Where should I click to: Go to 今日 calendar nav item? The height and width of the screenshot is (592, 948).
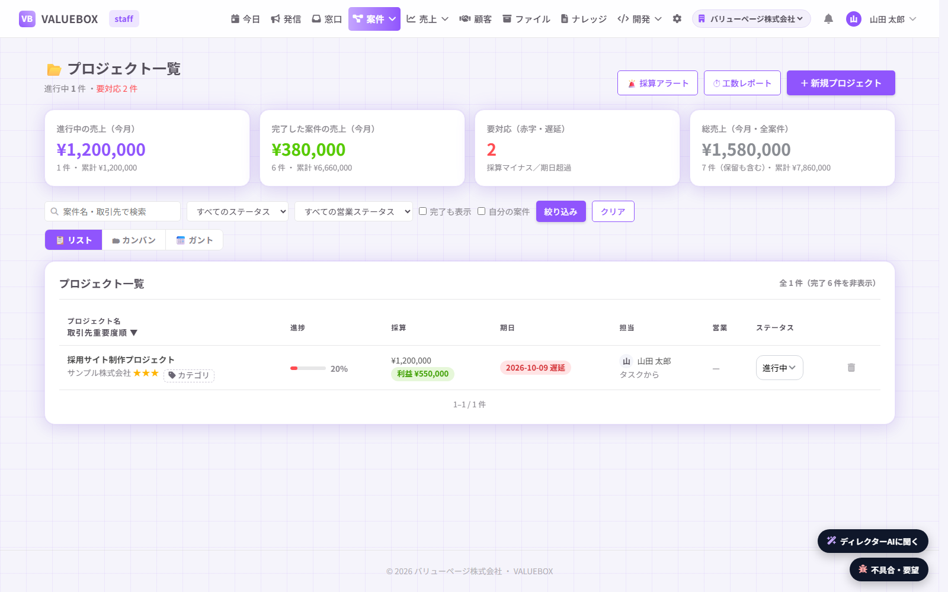[x=245, y=19]
